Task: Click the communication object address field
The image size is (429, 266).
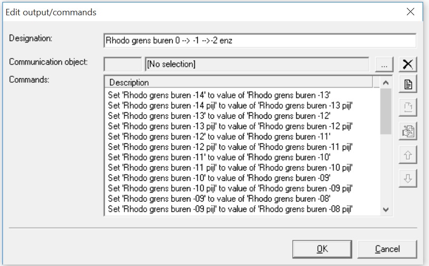Action: click(x=123, y=64)
